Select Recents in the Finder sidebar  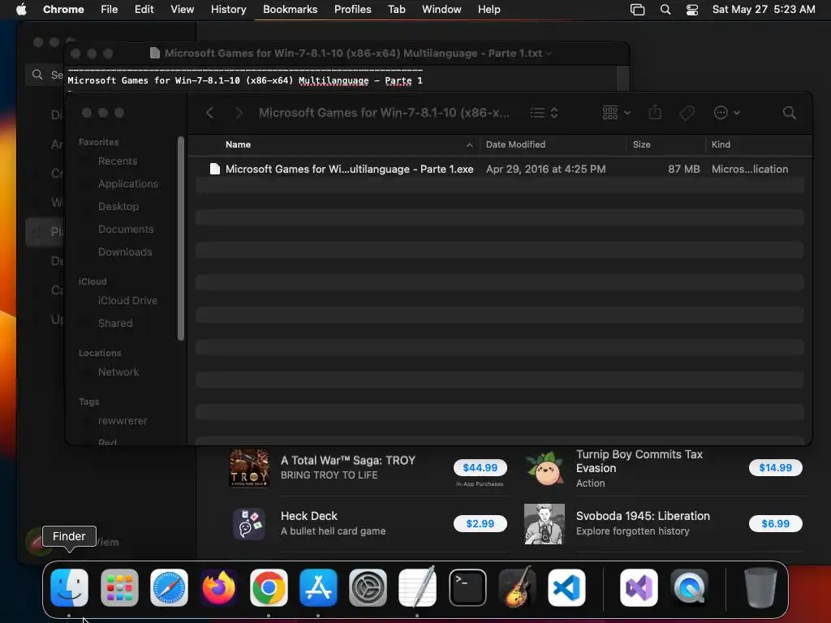coord(118,161)
